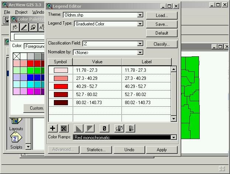Ramp the legend colors

click(131, 128)
